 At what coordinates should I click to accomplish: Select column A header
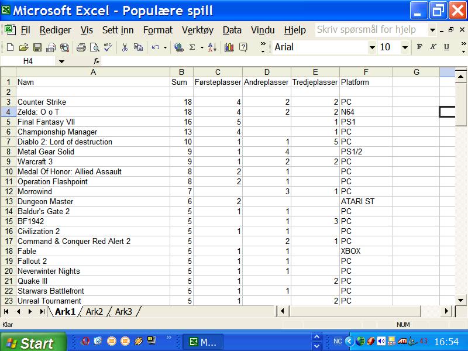tap(93, 72)
